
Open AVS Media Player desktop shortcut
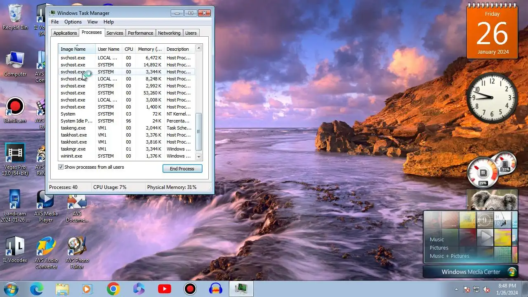46,206
